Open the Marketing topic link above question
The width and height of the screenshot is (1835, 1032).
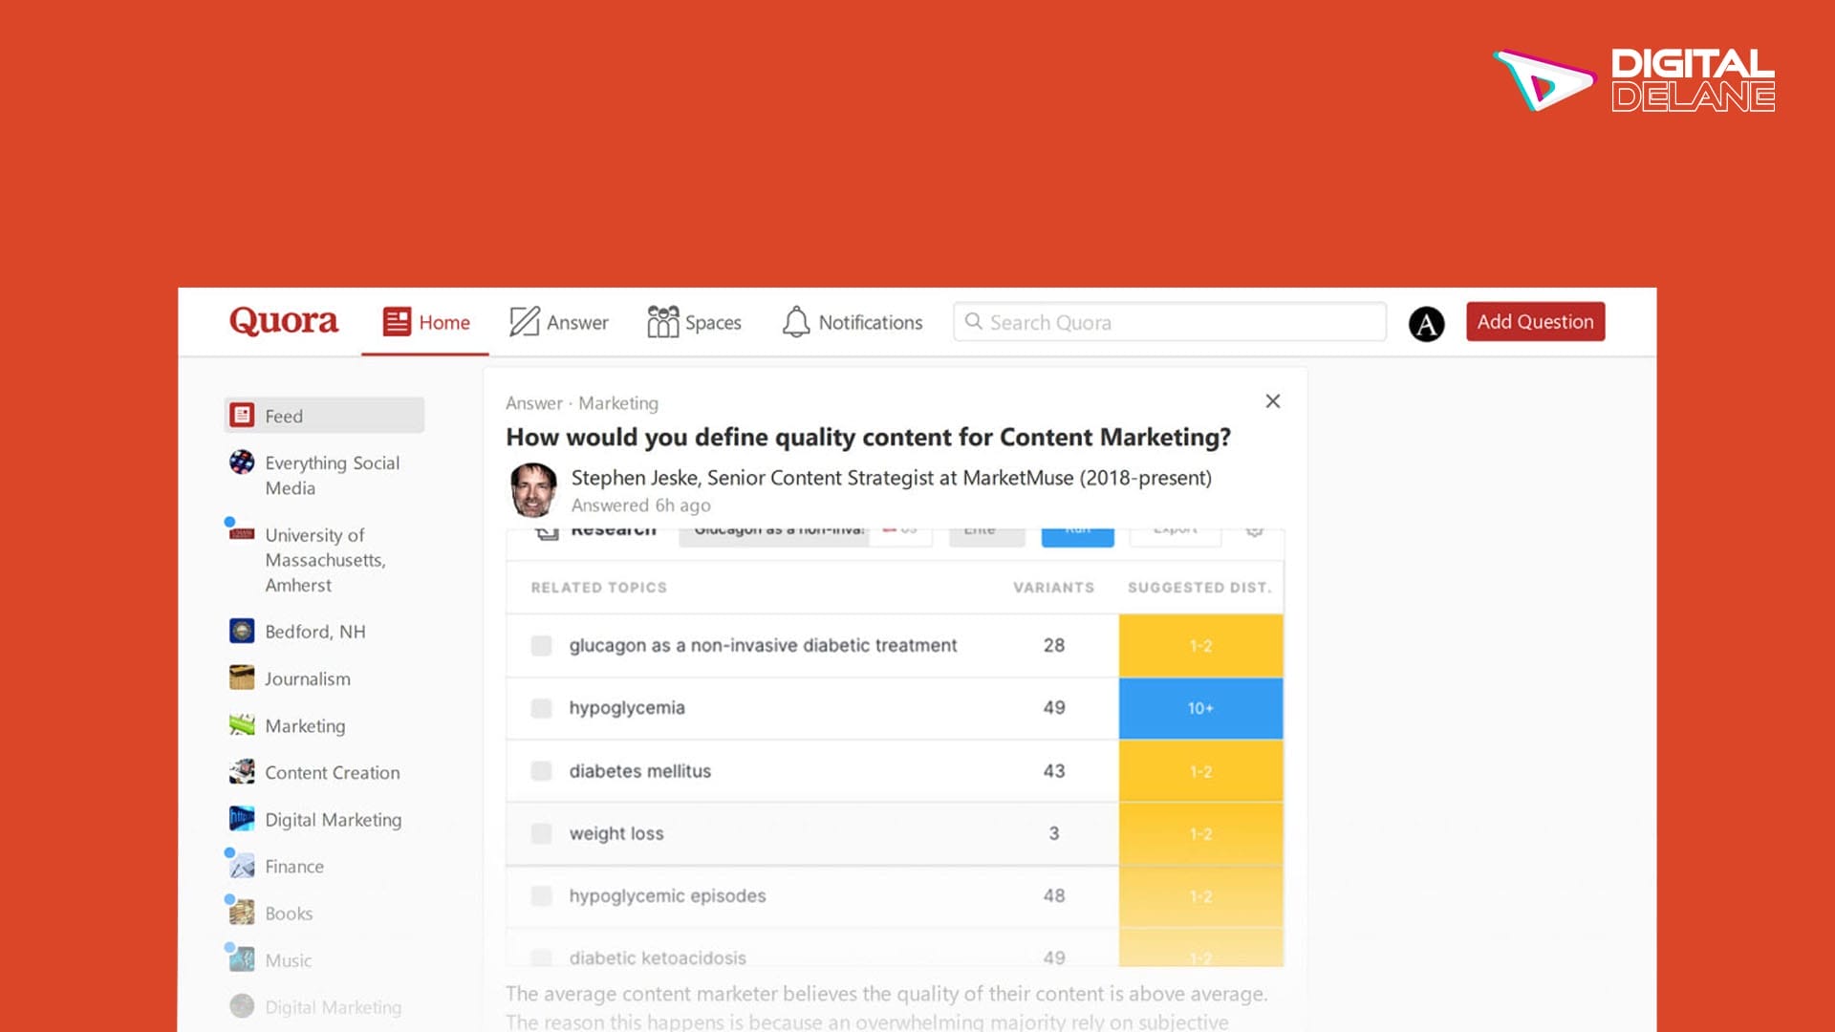(x=618, y=403)
